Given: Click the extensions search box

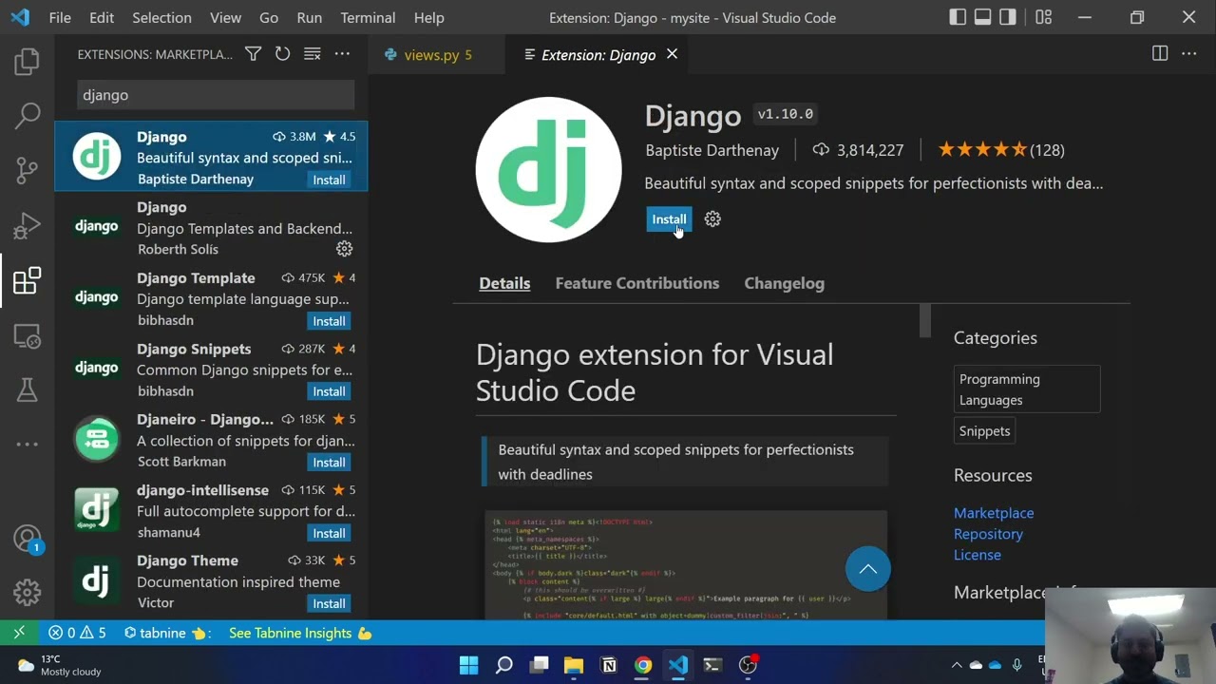Looking at the screenshot, I should pyautogui.click(x=216, y=95).
